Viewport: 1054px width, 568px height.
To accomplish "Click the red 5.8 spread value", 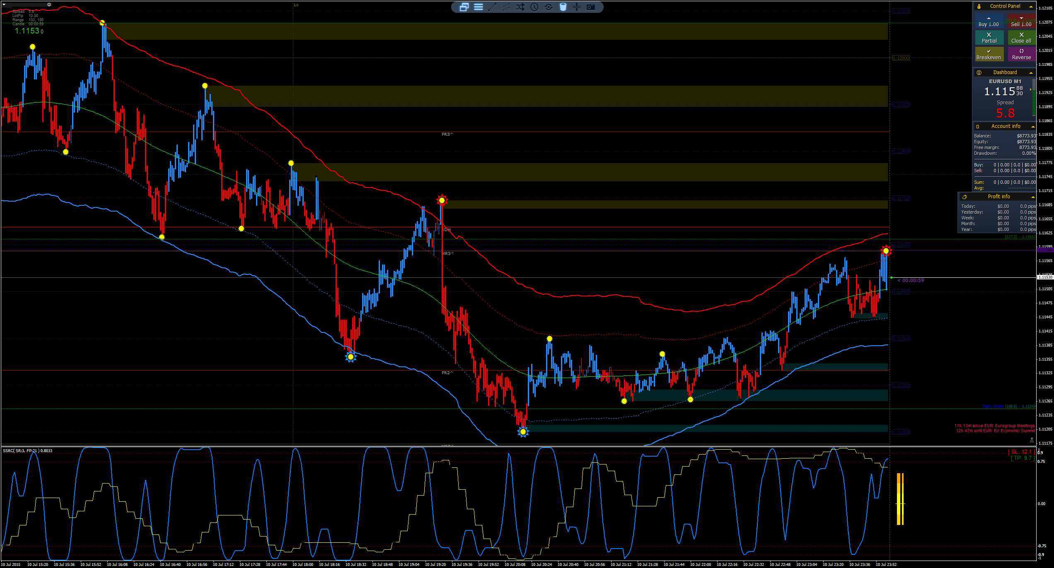I will point(1006,113).
